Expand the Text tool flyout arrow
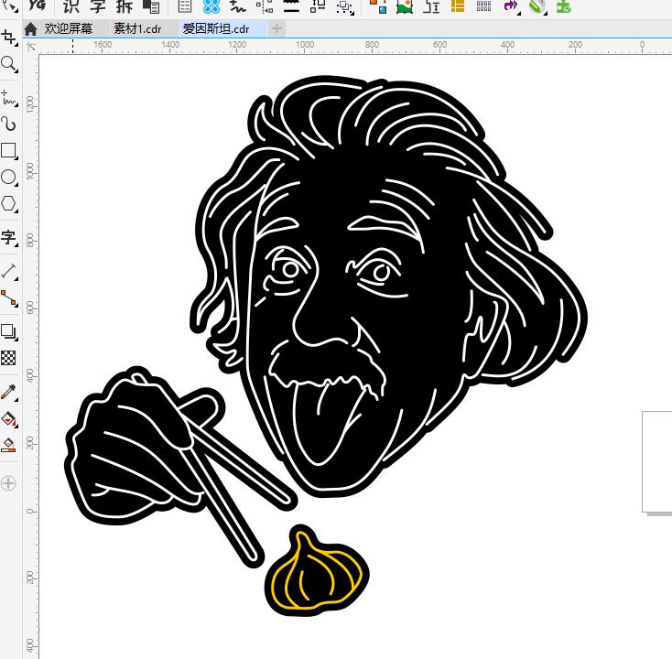 (16, 244)
